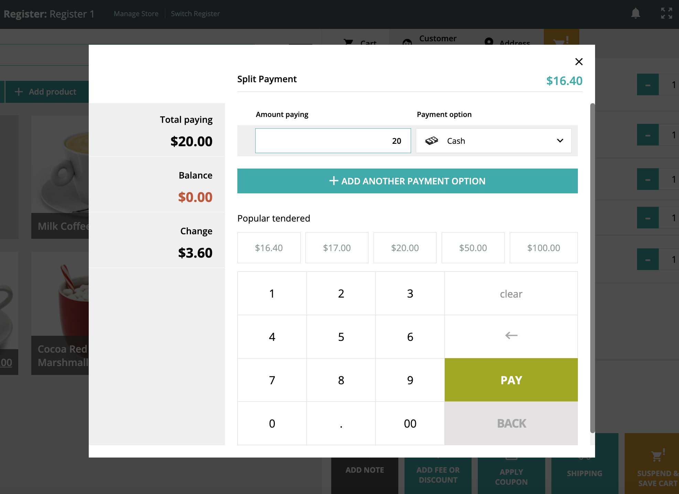
Task: Click the plus icon on Add Another Payment Option
Action: point(334,181)
